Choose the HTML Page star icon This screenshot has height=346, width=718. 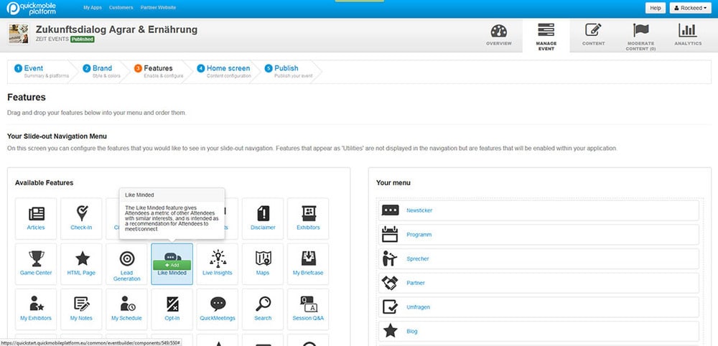pos(82,258)
